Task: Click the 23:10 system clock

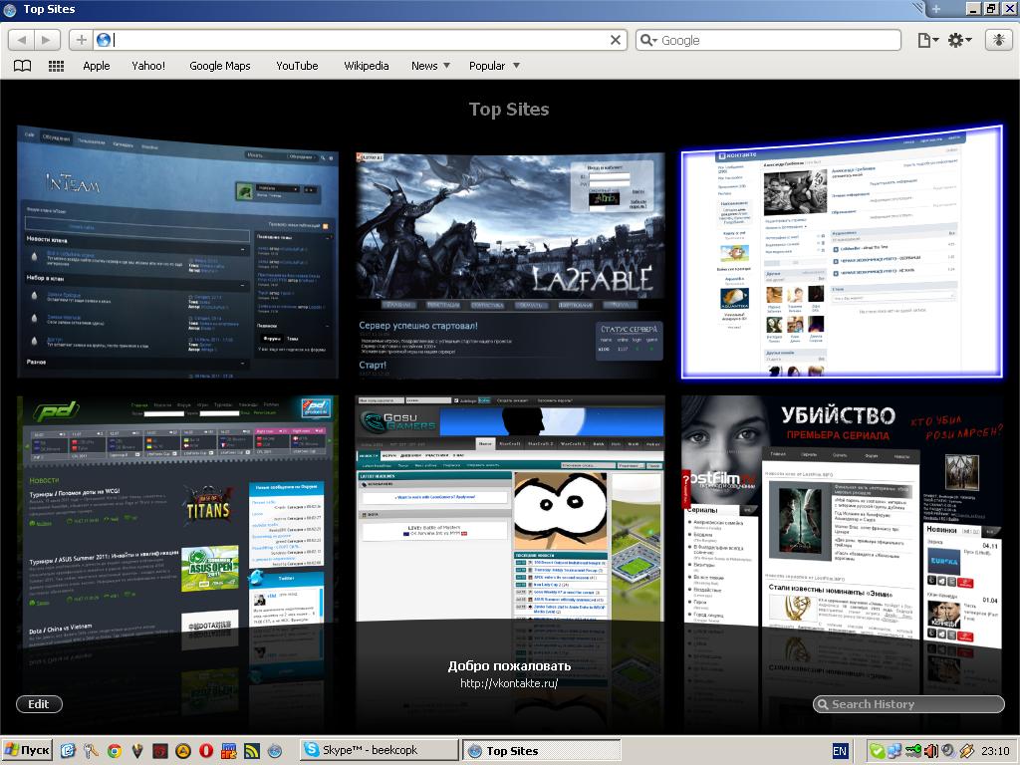Action: pyautogui.click(x=996, y=751)
